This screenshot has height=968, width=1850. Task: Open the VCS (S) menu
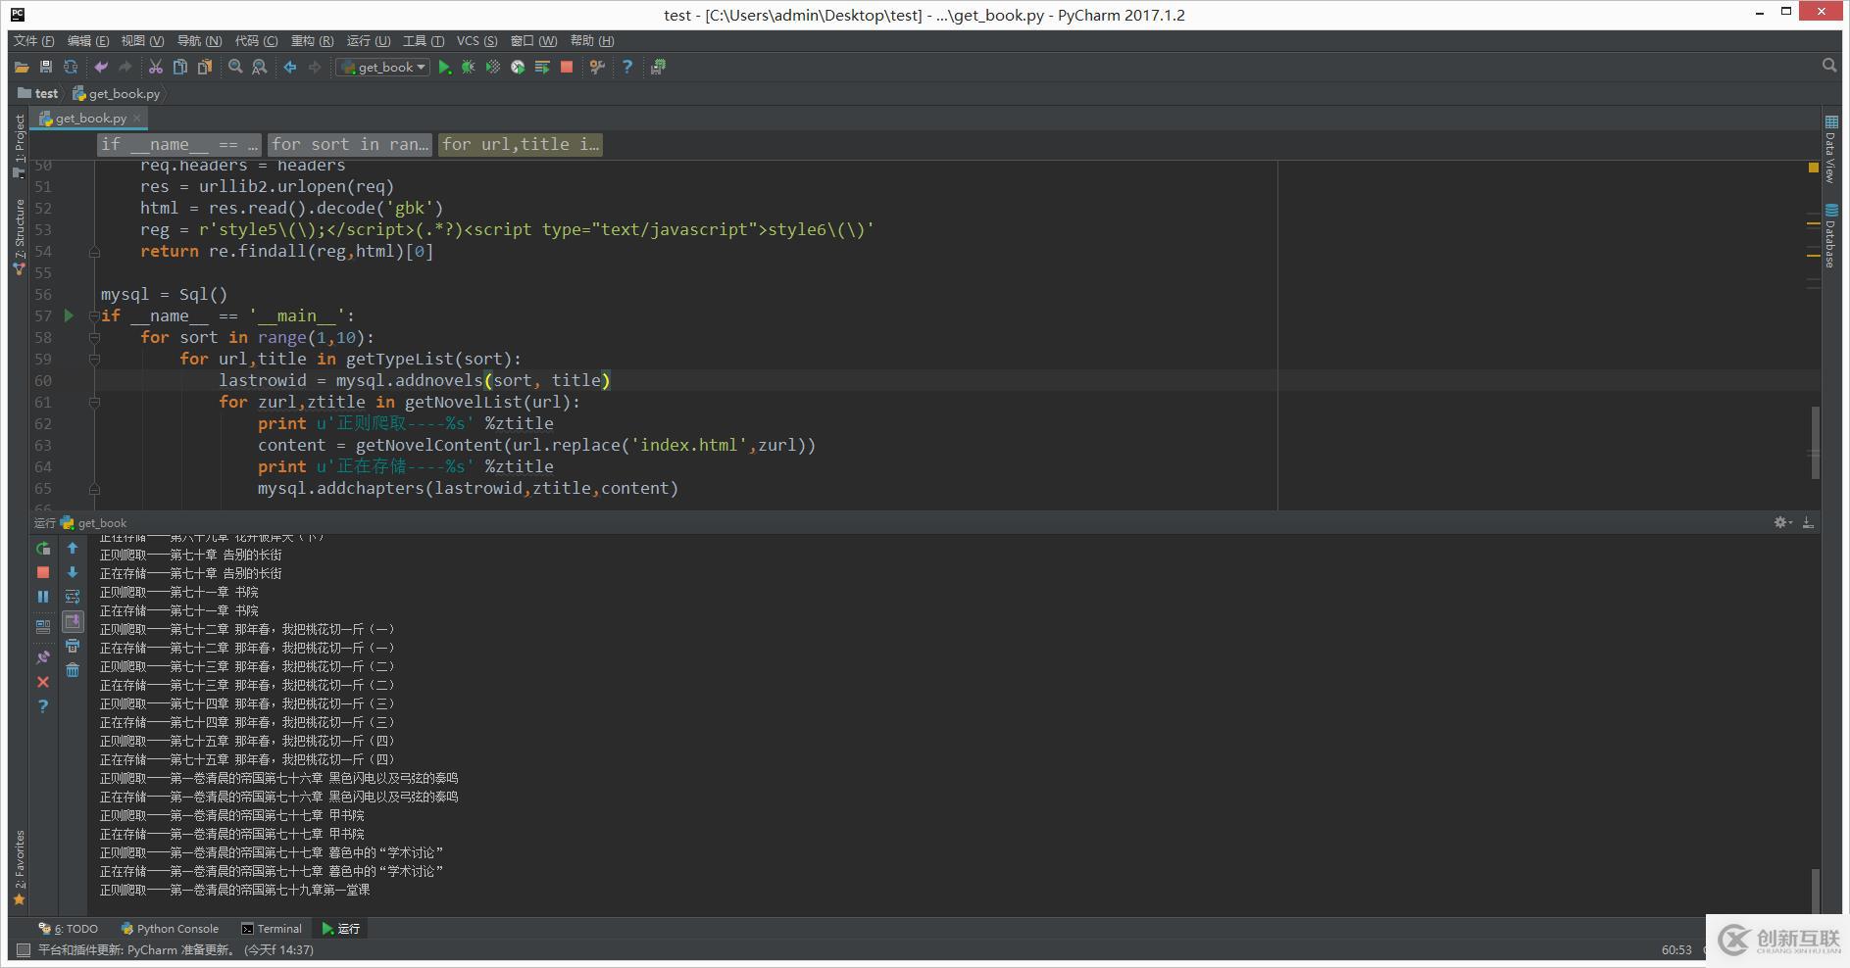[x=476, y=40]
